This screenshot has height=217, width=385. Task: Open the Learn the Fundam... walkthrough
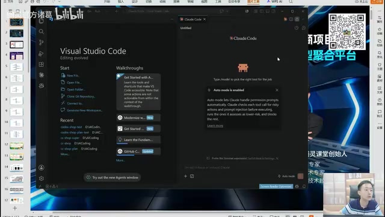coord(138,140)
